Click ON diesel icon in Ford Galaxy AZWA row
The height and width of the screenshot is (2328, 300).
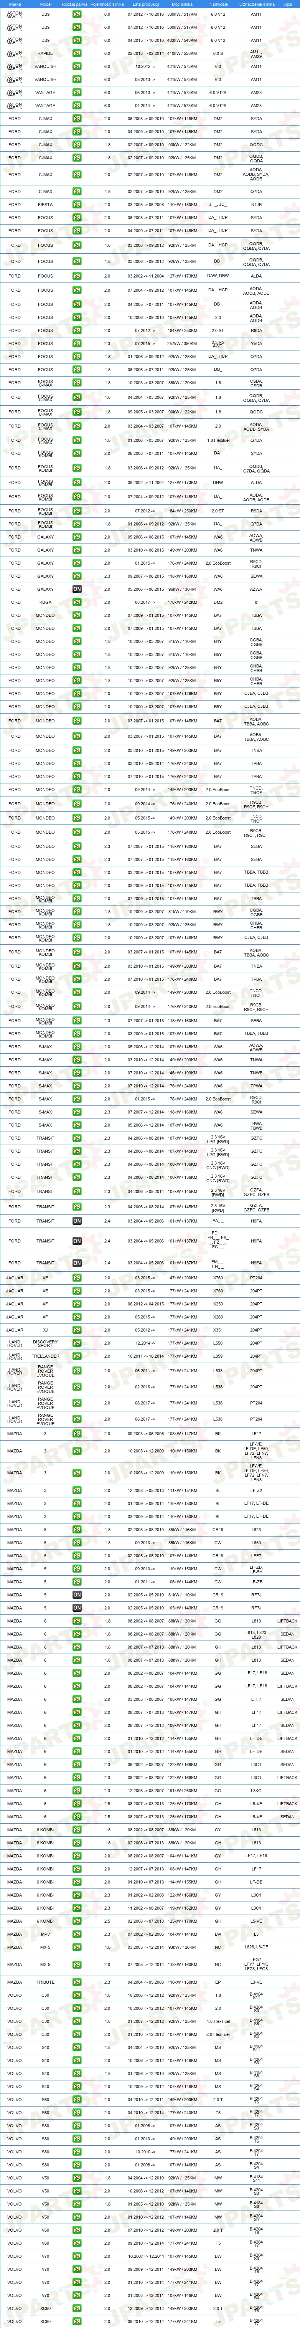pyautogui.click(x=77, y=589)
